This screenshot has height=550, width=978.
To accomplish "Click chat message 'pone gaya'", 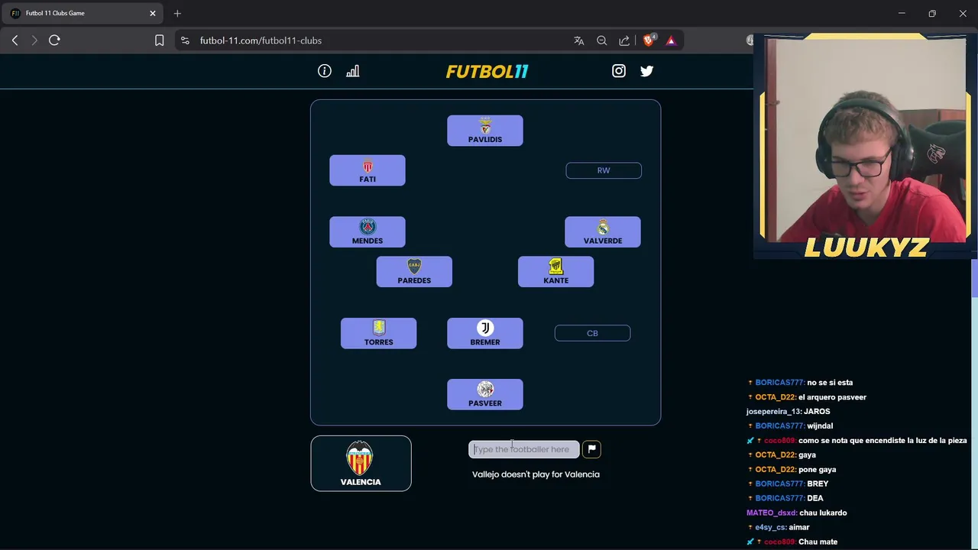I will (x=817, y=470).
